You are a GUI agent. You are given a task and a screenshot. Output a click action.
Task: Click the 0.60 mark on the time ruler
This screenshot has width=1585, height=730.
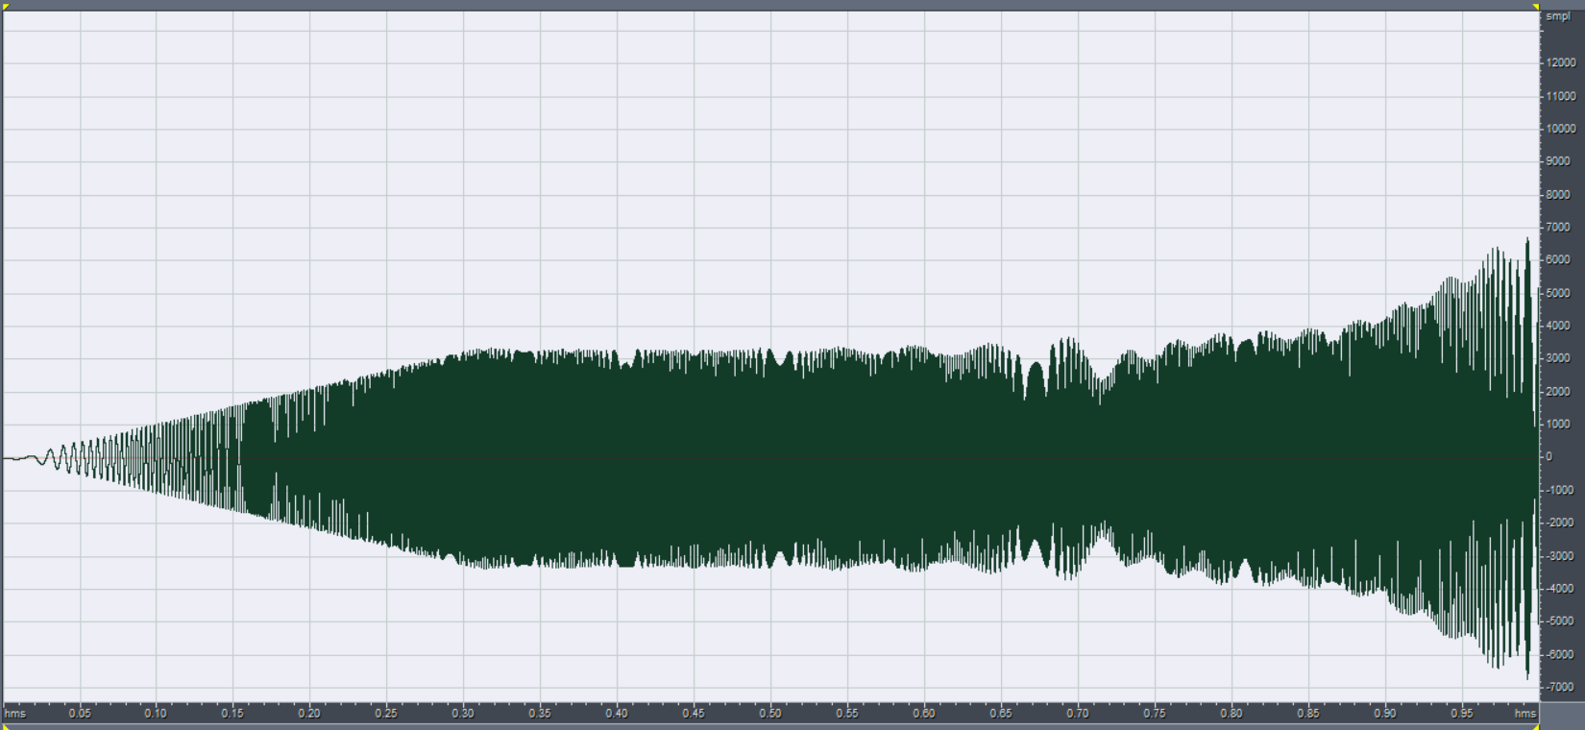pyautogui.click(x=924, y=714)
